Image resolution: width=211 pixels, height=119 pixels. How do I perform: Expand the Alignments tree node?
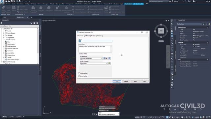pos(4,37)
